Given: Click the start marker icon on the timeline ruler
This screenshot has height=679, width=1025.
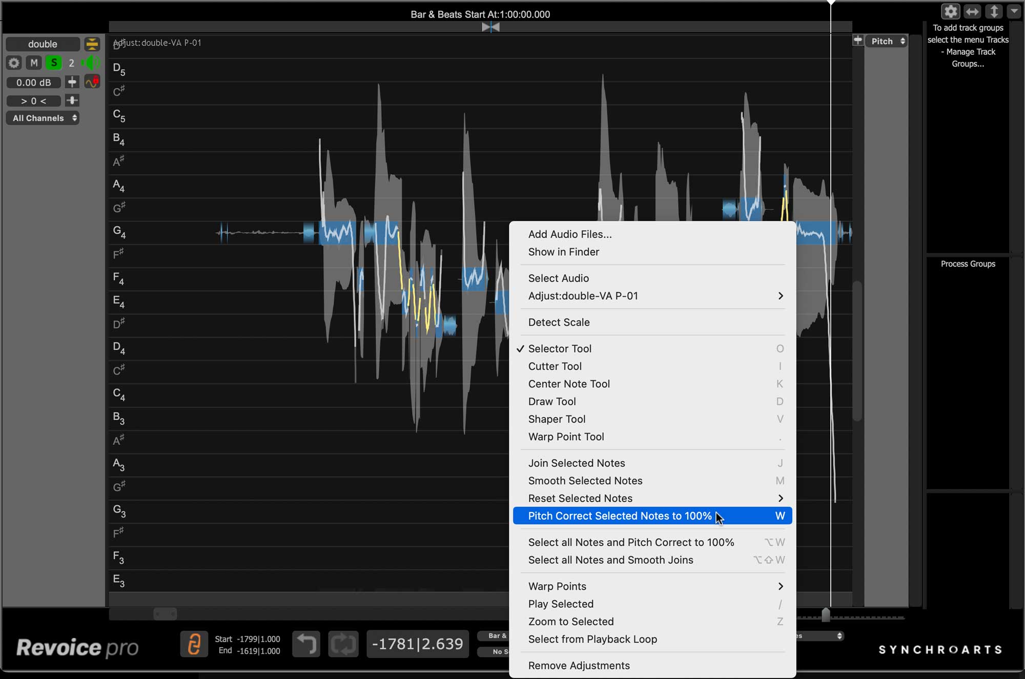Looking at the screenshot, I should 490,27.
